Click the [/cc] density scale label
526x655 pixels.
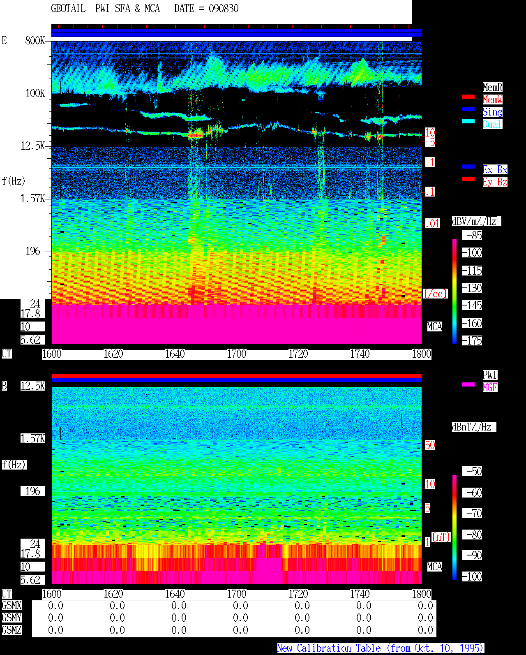pyautogui.click(x=436, y=294)
